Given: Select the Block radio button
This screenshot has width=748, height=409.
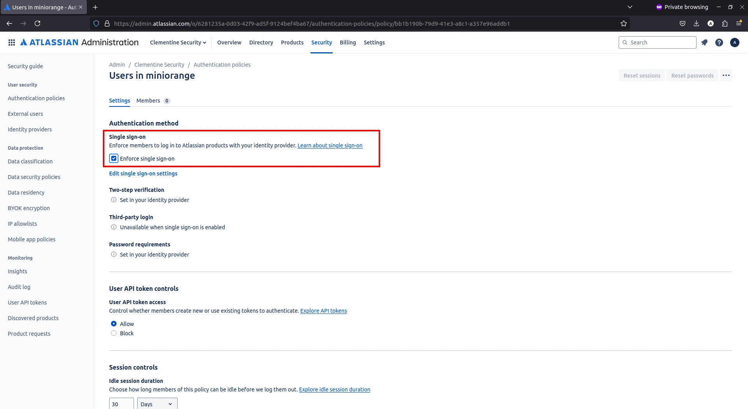Looking at the screenshot, I should tap(113, 333).
